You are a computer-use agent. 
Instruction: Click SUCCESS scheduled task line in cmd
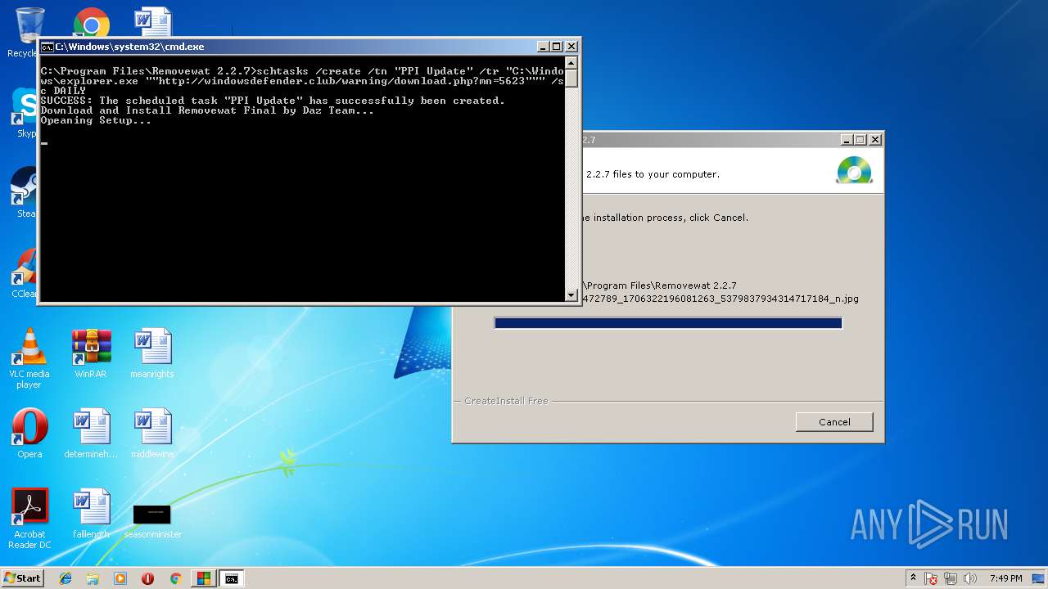pos(273,101)
